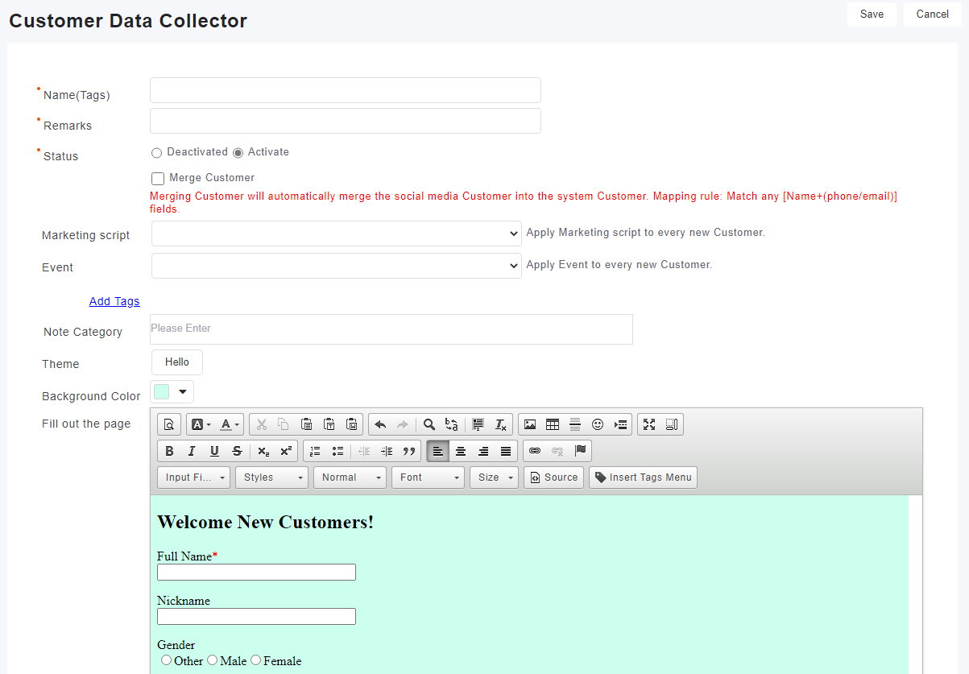Open the Marketing script dropdown
The height and width of the screenshot is (674, 969).
(x=336, y=234)
